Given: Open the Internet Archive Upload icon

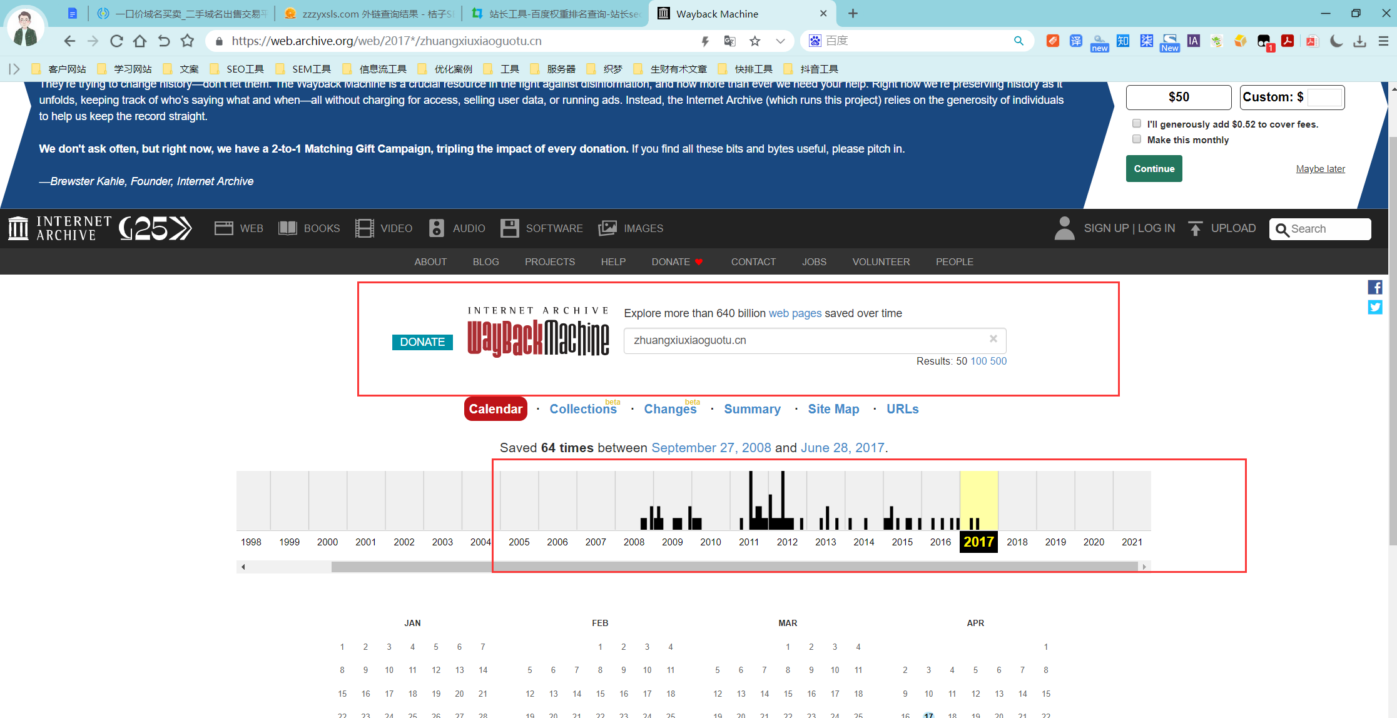Looking at the screenshot, I should [1195, 228].
